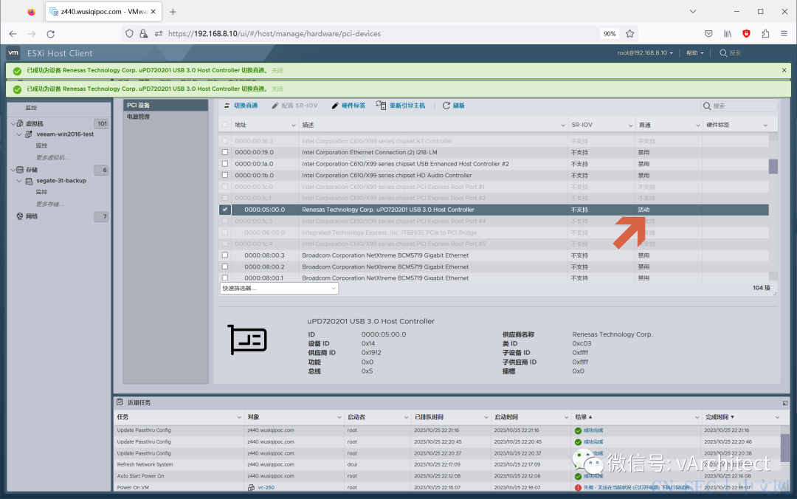Open description column header dropdown
Screen dimensions: 797x499
[562, 125]
